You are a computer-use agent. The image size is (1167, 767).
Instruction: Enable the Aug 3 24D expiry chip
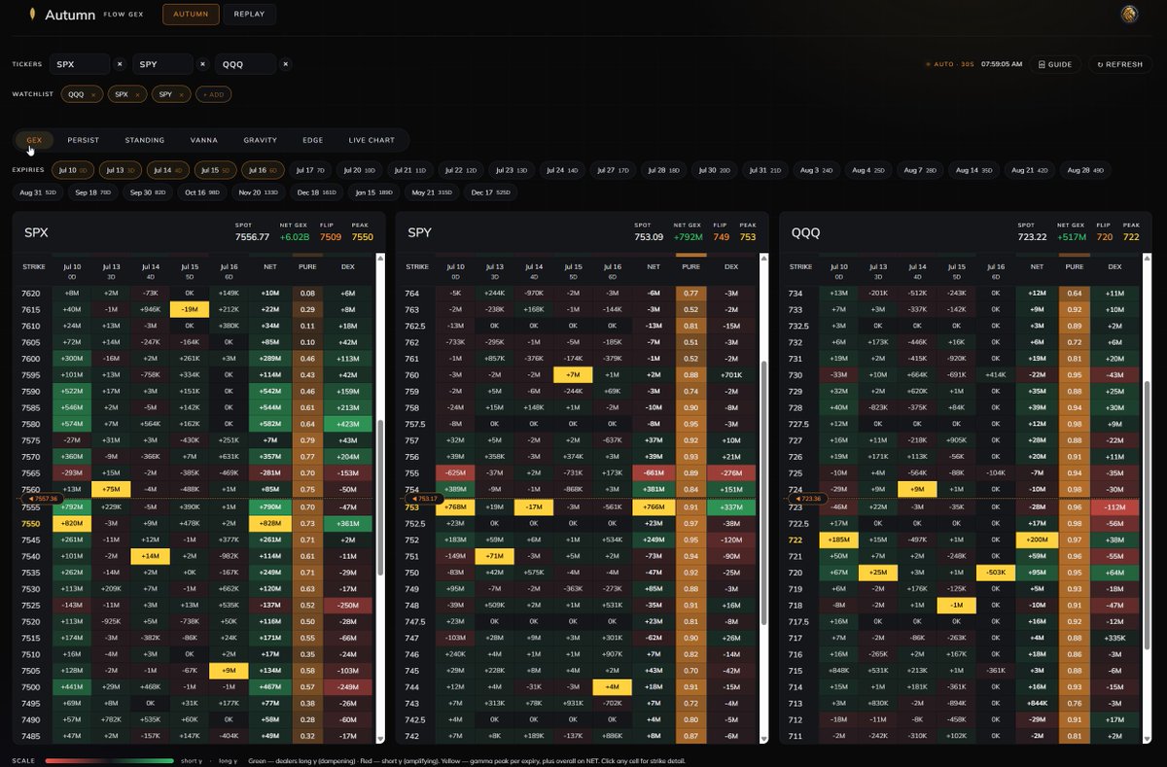pos(817,170)
